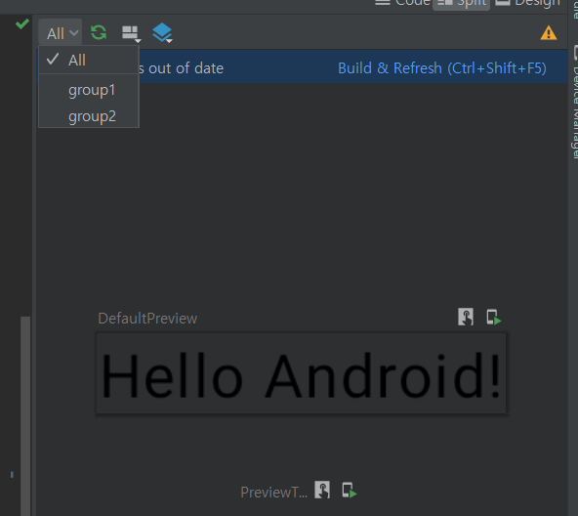Click the editor vertical scrollbar thumb
The height and width of the screenshot is (516, 578).
pyautogui.click(x=25, y=416)
